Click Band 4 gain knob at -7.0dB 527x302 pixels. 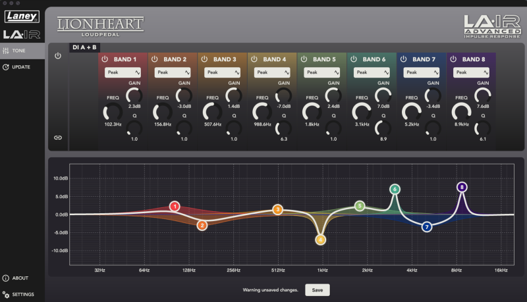point(283,95)
